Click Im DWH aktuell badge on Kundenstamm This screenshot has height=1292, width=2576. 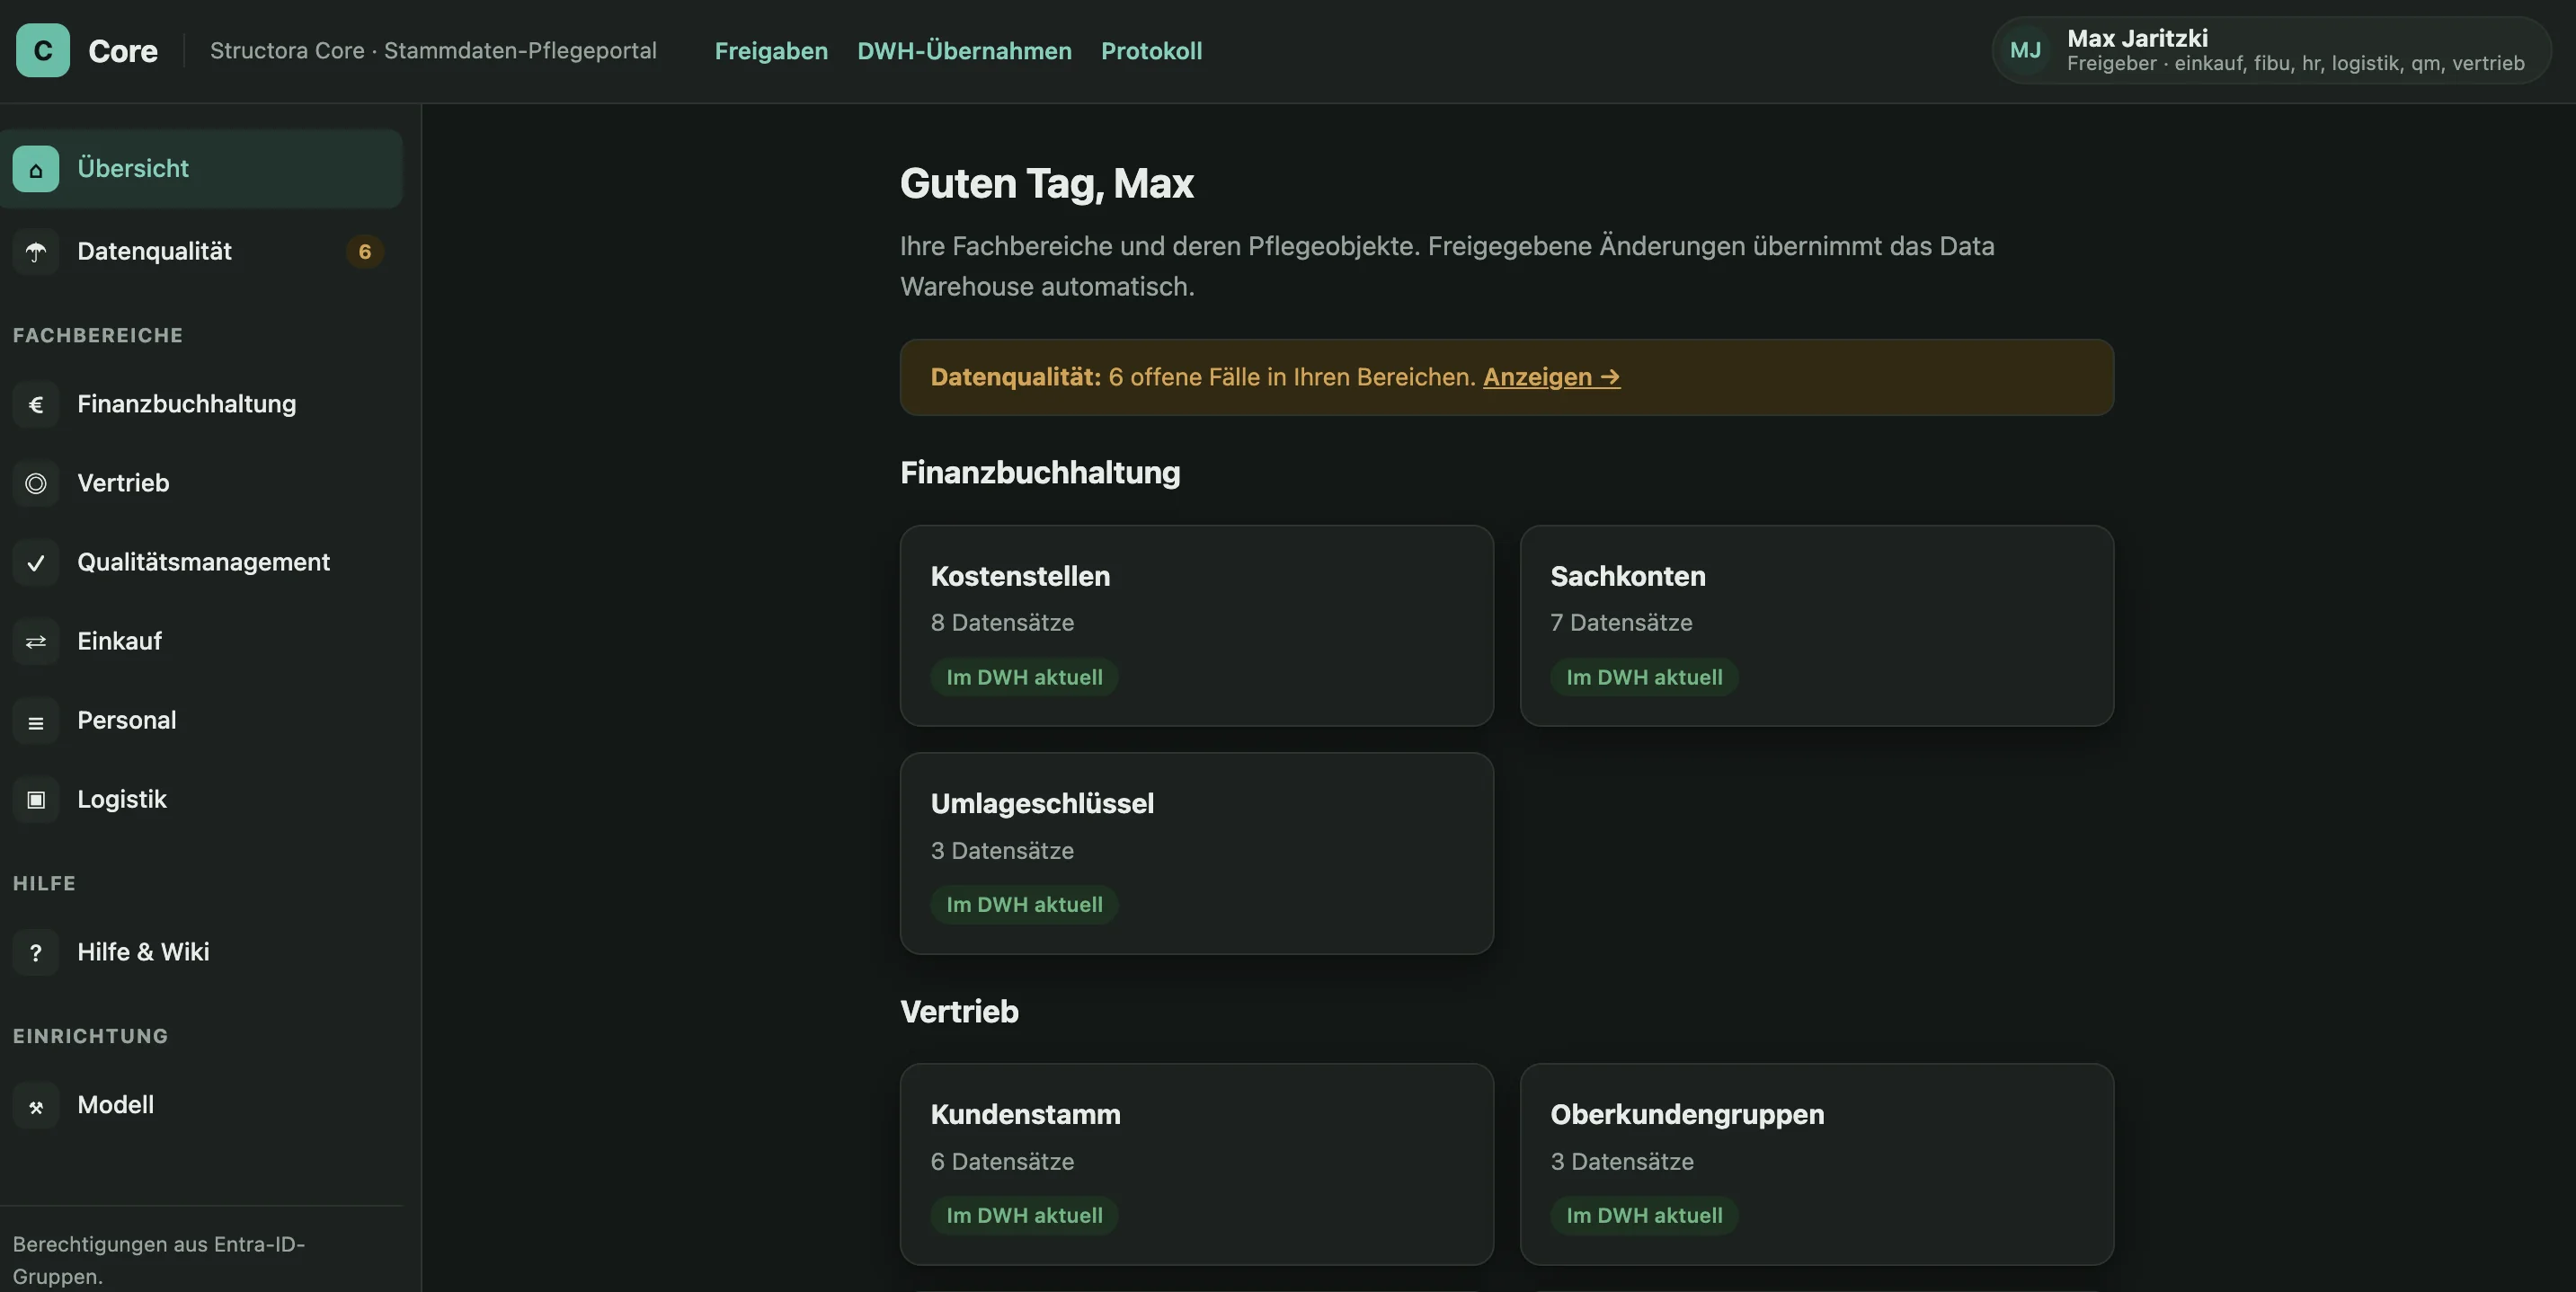[x=1024, y=1216]
